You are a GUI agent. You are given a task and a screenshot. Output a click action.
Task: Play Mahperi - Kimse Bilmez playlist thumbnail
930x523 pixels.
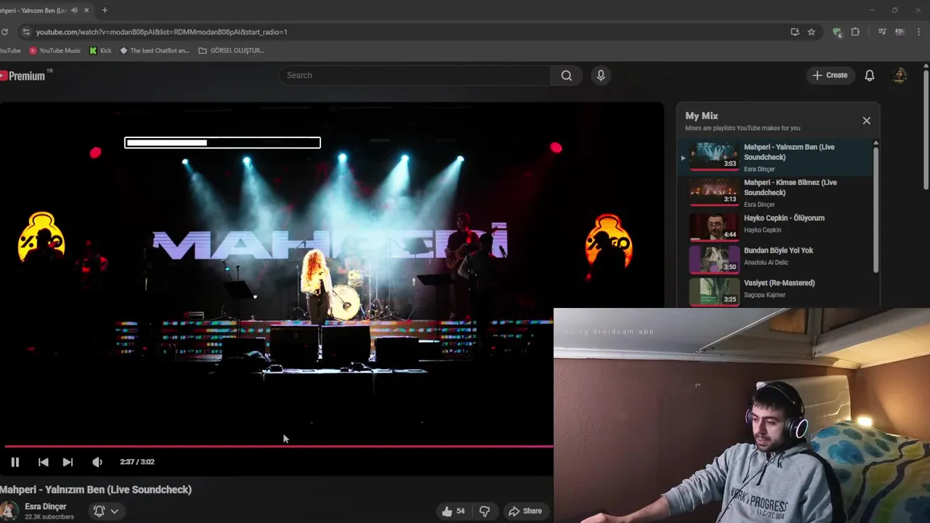pyautogui.click(x=714, y=192)
